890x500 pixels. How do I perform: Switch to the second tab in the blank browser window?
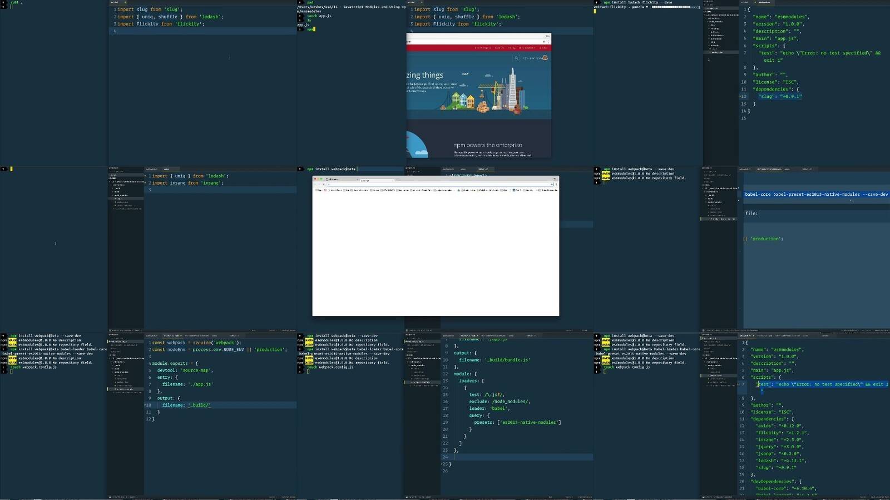(377, 180)
